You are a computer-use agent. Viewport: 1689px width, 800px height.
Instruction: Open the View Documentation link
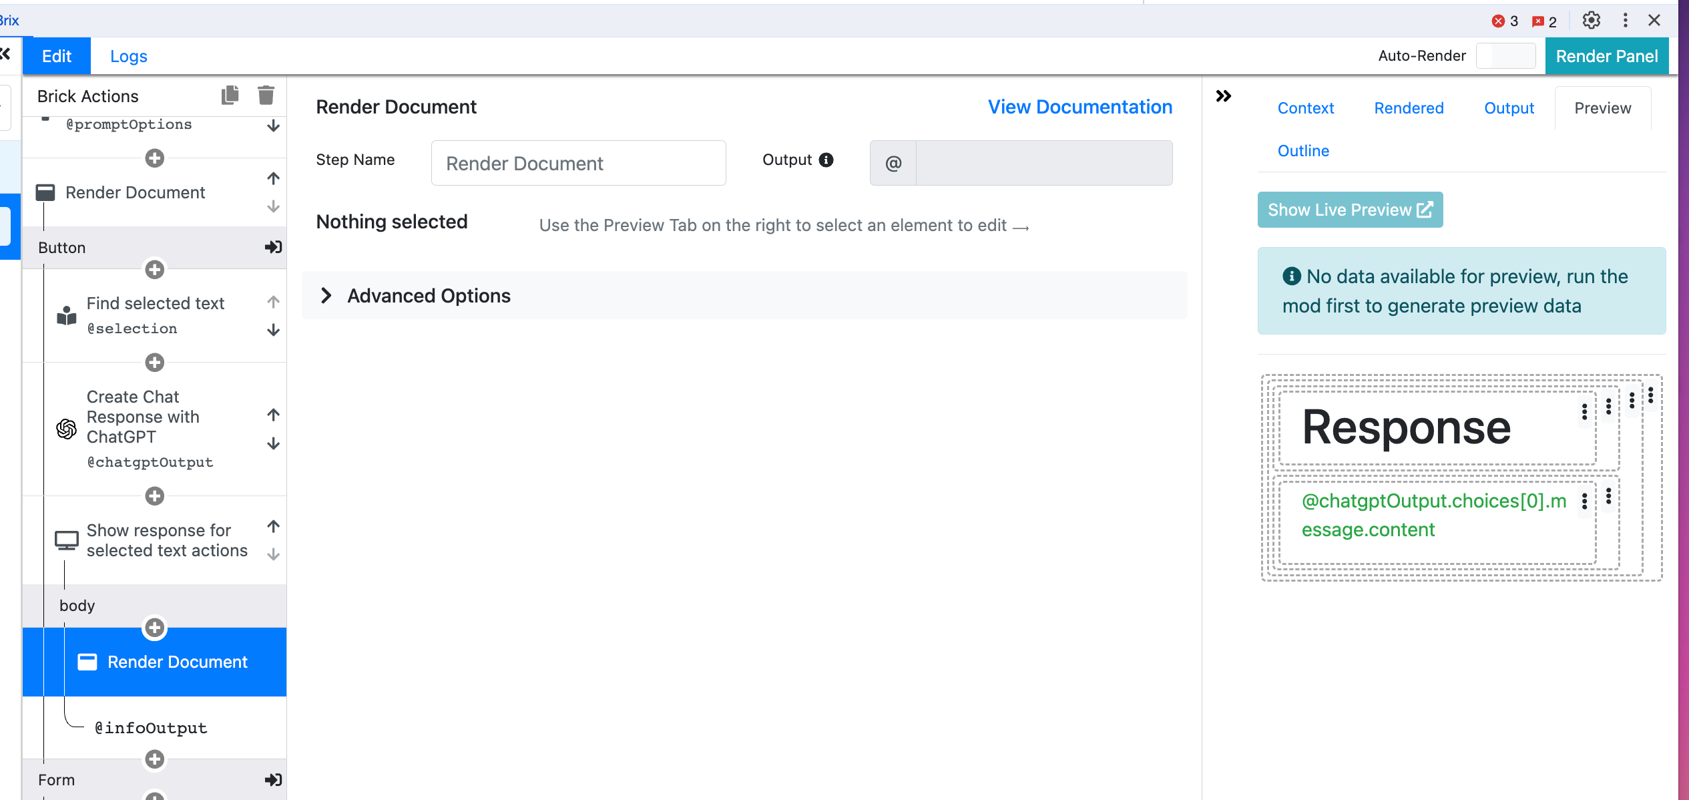pyautogui.click(x=1079, y=107)
